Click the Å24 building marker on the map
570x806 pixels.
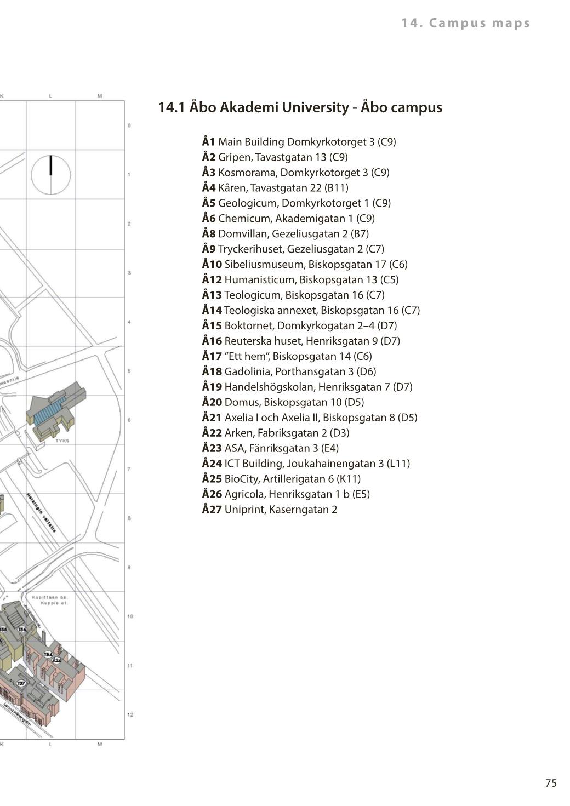(56, 660)
